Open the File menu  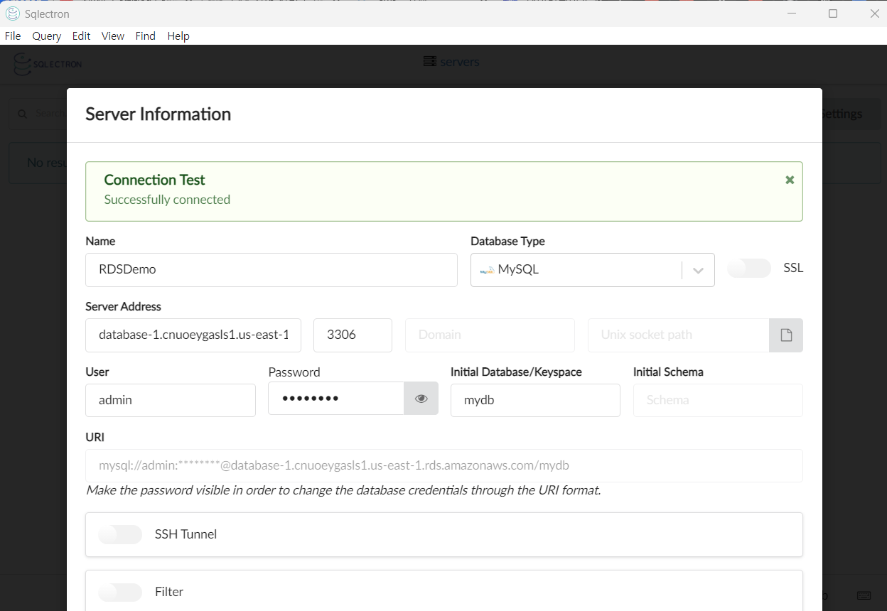click(13, 36)
